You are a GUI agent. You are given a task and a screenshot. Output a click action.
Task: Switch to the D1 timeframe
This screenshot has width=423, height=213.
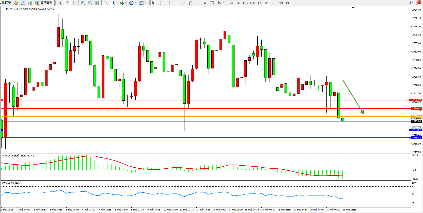point(274,3)
